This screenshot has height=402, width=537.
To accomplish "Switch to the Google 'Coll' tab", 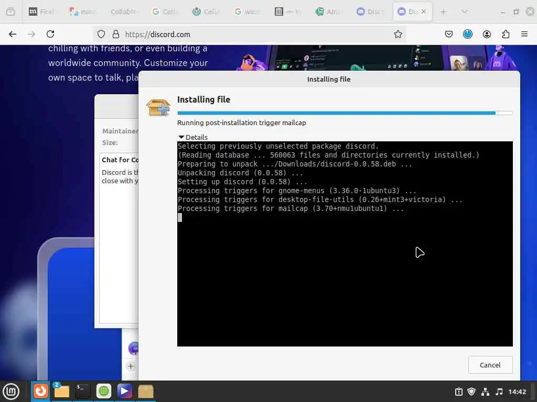I will 165,12.
